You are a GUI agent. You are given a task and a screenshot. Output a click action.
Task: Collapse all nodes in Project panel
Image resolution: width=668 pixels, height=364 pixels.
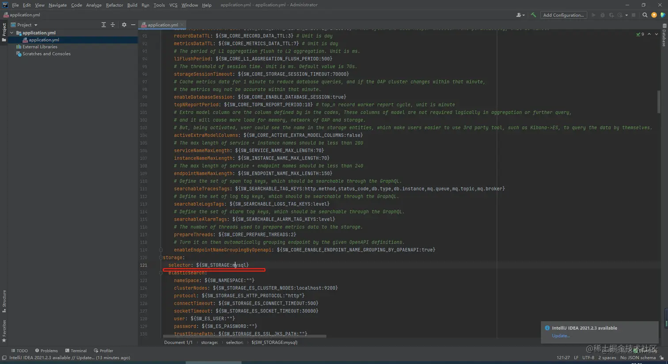pos(113,25)
